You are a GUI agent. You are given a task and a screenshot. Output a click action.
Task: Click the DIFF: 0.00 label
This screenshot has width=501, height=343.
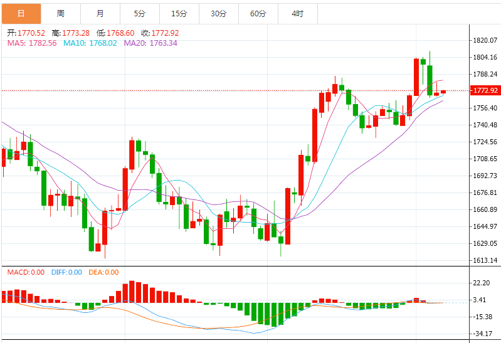[66, 272]
